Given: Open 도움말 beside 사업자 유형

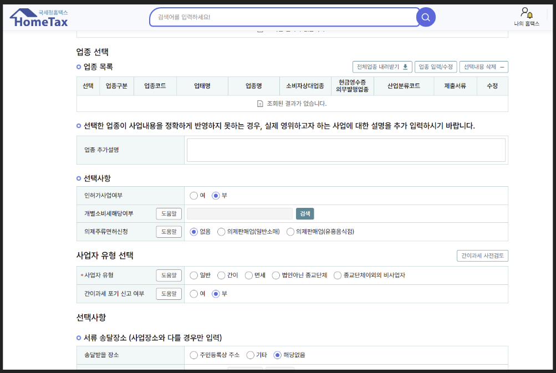Looking at the screenshot, I should pyautogui.click(x=169, y=275).
